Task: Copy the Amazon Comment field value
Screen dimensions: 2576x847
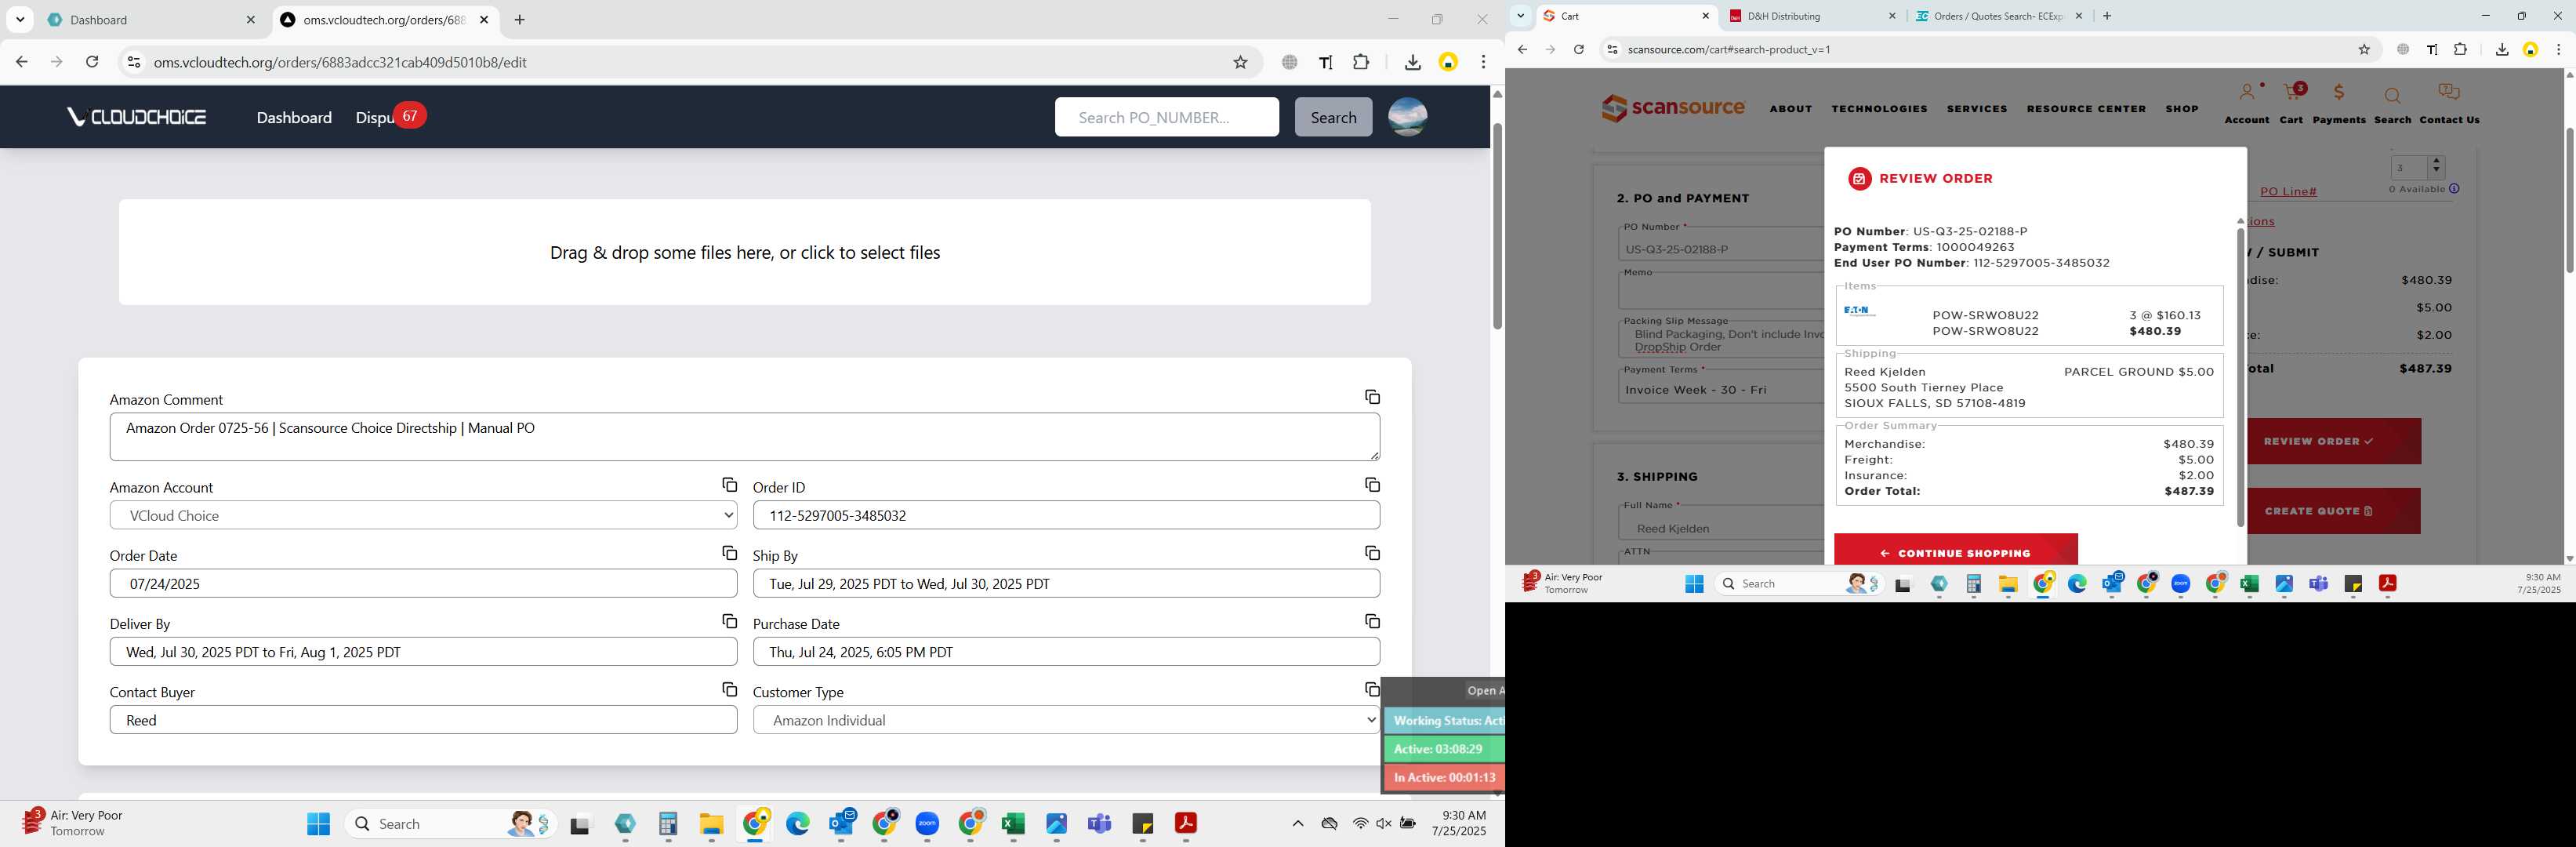Action: click(x=1372, y=397)
